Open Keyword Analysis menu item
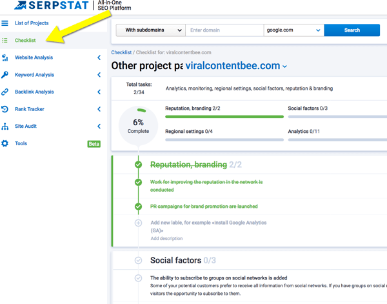 click(x=34, y=75)
